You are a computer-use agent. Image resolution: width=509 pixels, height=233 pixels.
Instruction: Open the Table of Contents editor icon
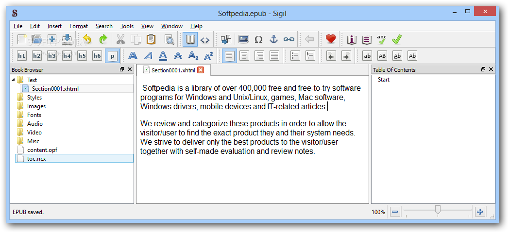[x=367, y=40]
